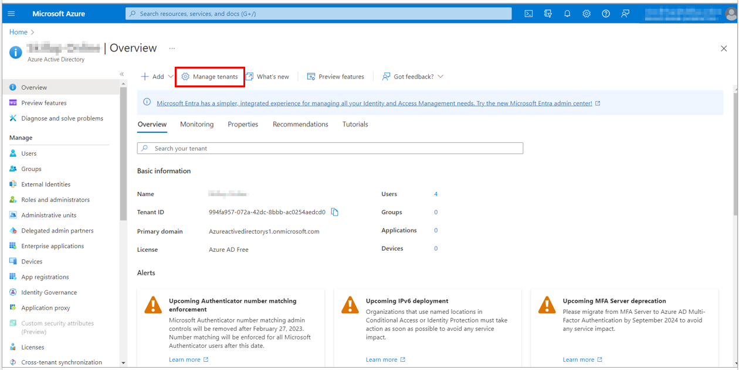This screenshot has height=370, width=739.
Task: Expand the Got feedback? chevron
Action: coord(440,77)
